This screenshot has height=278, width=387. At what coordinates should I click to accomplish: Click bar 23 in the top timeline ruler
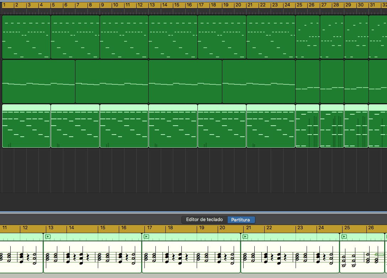[x=275, y=5]
